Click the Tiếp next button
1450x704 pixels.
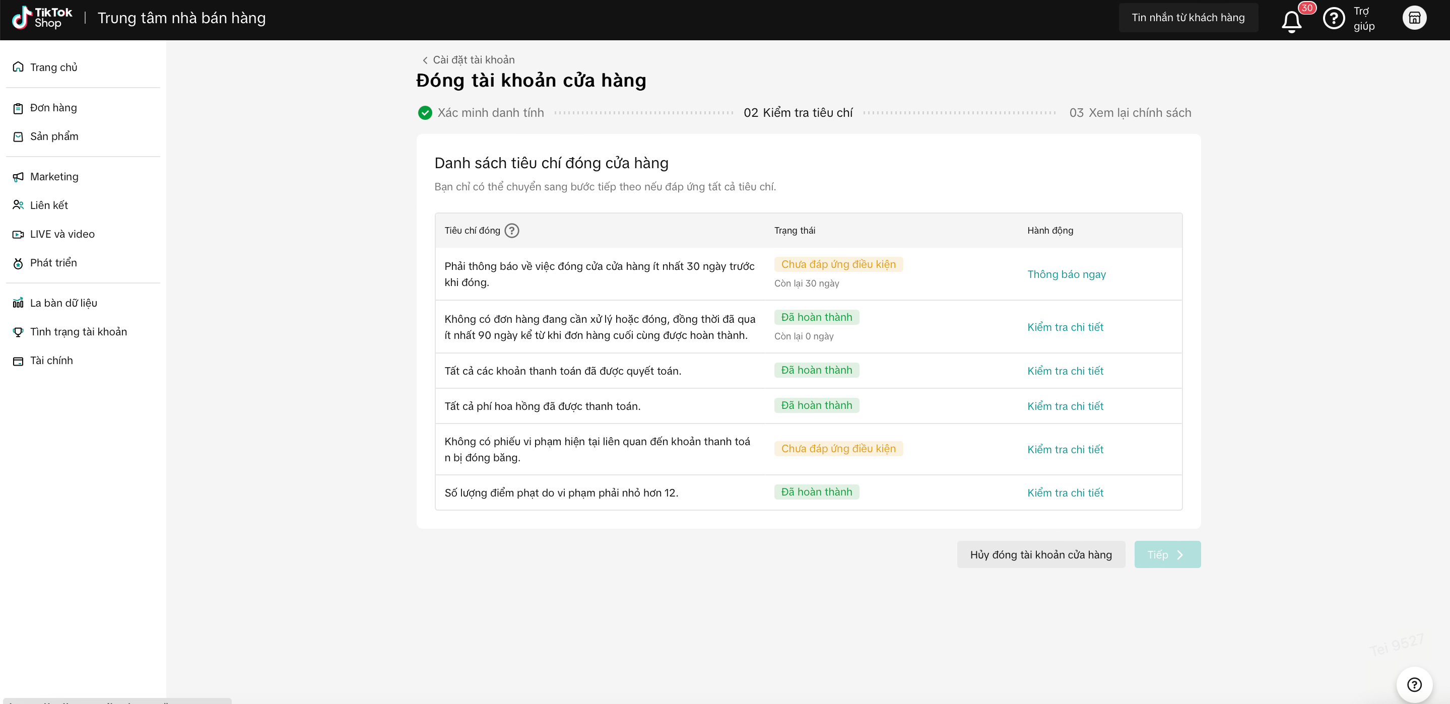1167,554
